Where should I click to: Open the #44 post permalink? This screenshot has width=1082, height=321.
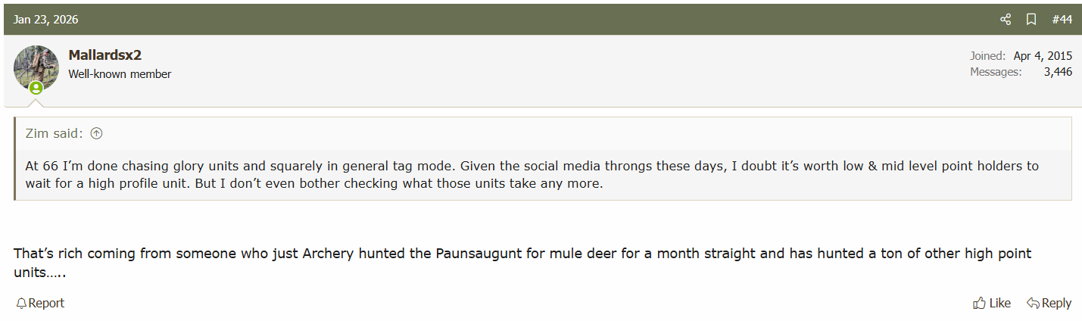1062,20
